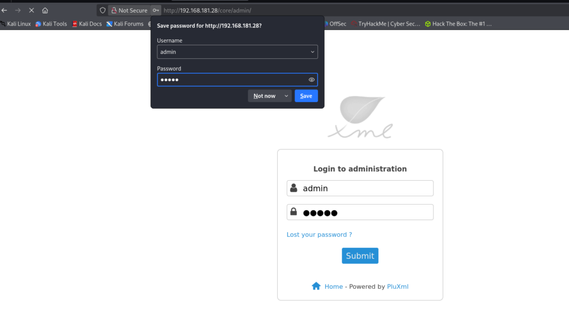Screen dimensions: 569x321
Task: Stop page loading with the X icon
Action: (x=31, y=10)
